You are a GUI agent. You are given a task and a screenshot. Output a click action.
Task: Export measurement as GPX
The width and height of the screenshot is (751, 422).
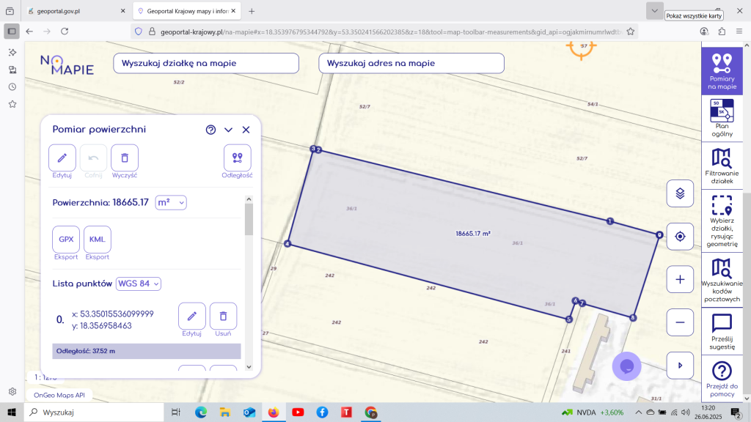[x=66, y=240]
